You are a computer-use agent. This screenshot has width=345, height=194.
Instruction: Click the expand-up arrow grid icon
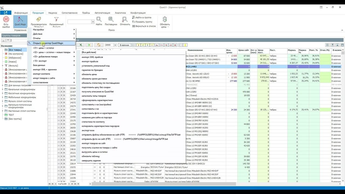pyautogui.click(x=337, y=45)
